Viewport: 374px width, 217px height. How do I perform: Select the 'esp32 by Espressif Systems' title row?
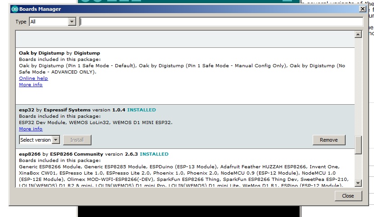[87, 110]
